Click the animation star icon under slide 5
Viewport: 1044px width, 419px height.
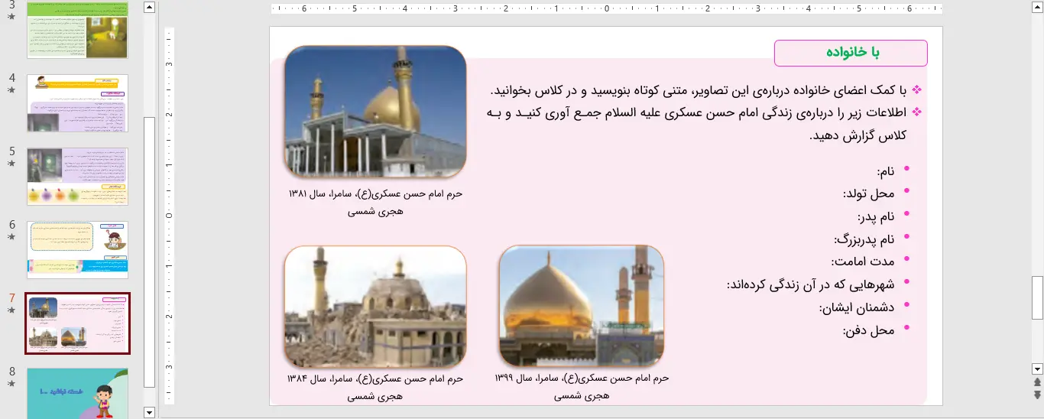point(11,163)
